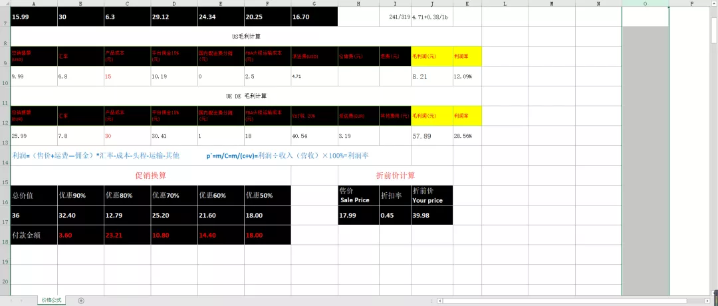Click the VAT税 20% header cell
The image size is (718, 306).
coord(314,116)
